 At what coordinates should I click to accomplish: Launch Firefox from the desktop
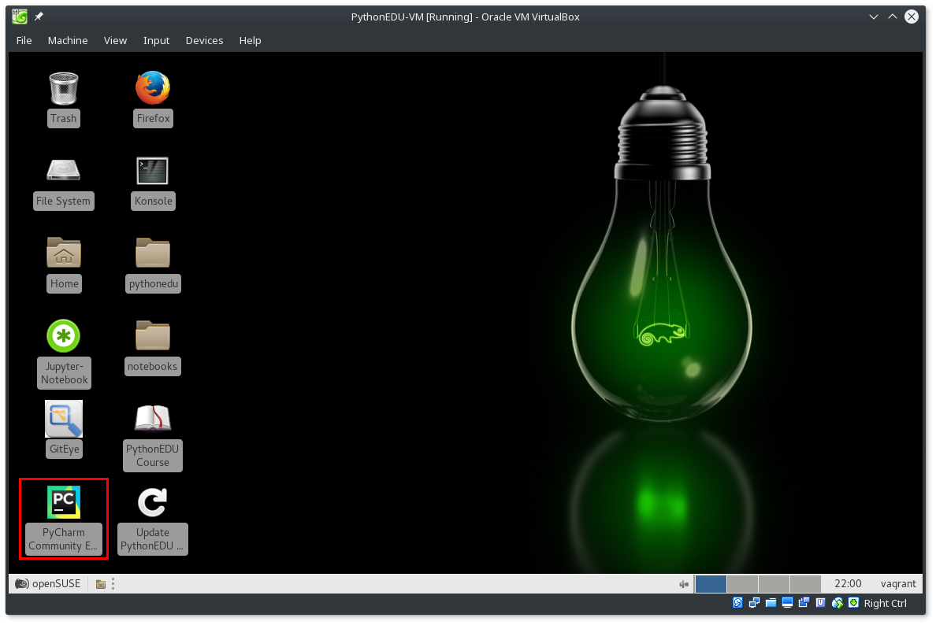point(153,87)
